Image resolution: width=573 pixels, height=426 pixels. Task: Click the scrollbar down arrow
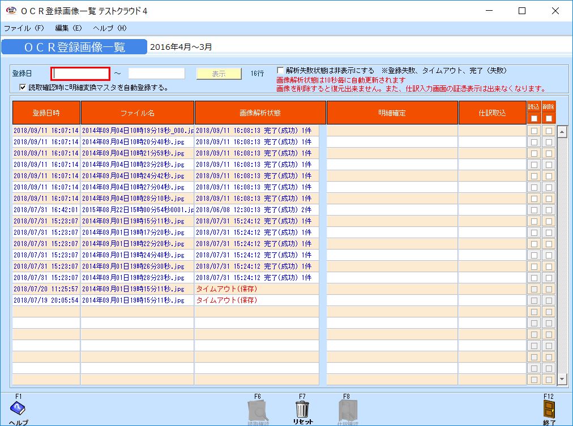pos(562,379)
